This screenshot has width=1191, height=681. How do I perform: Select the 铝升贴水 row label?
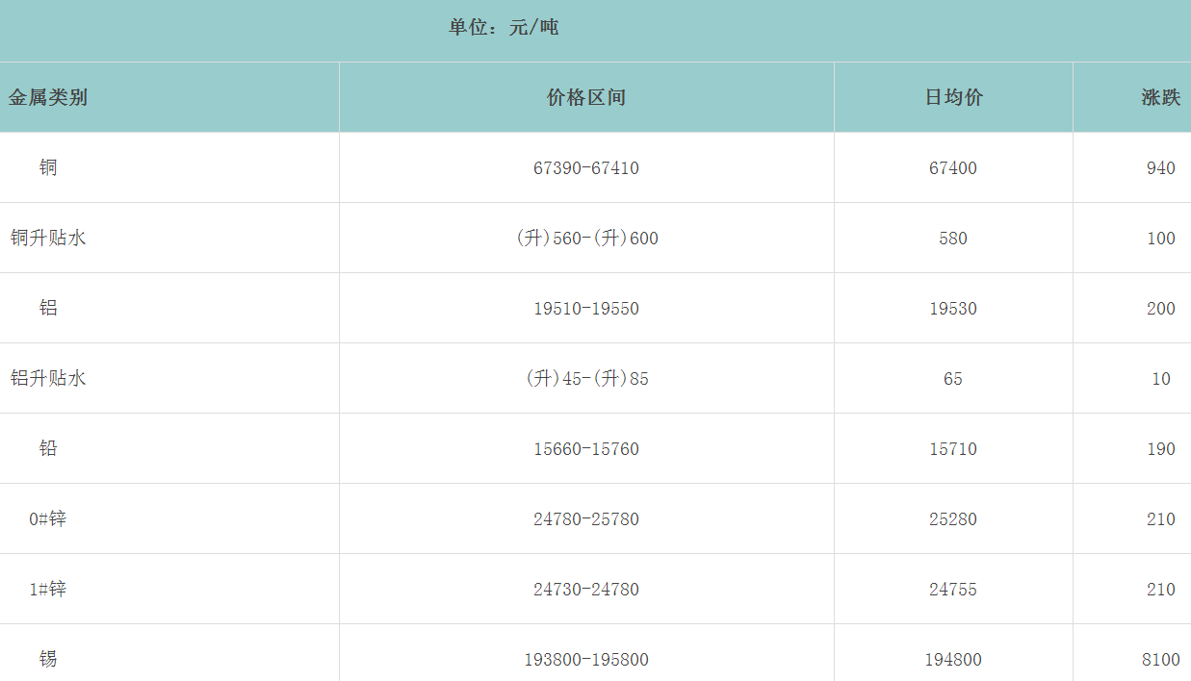[48, 378]
